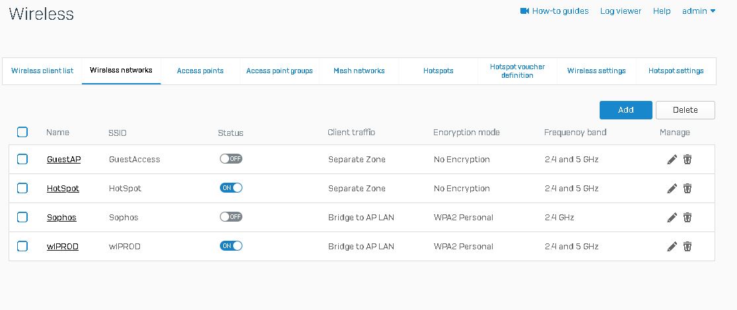Tick the checkbox beside wlPROD
This screenshot has height=310, width=737.
click(x=22, y=246)
